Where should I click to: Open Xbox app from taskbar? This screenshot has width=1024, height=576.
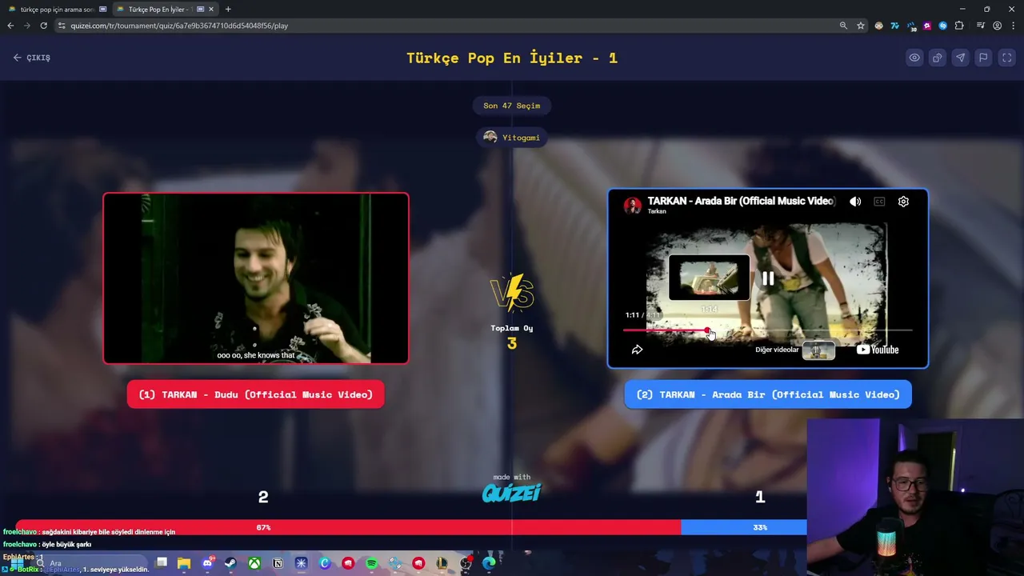coord(254,563)
